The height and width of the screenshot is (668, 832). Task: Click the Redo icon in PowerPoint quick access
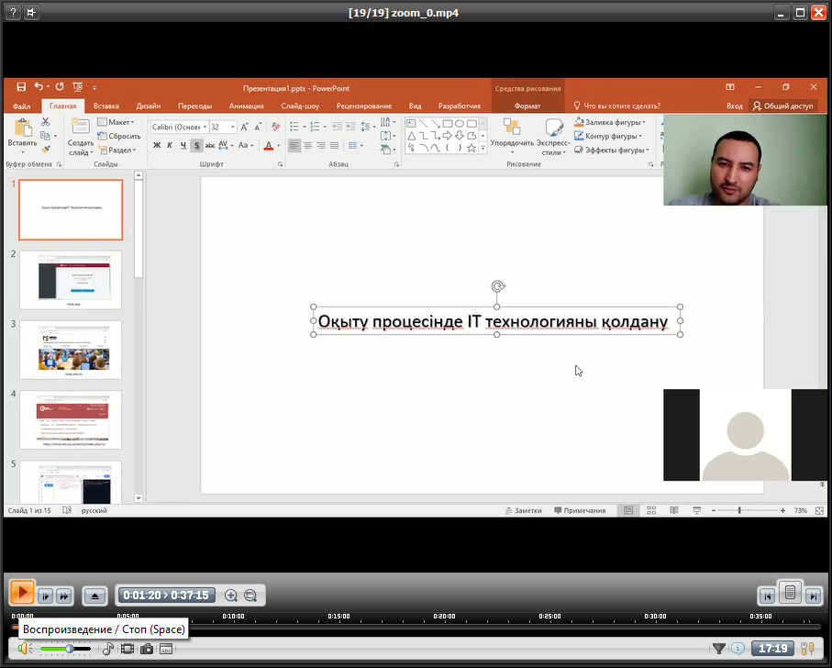[x=60, y=86]
